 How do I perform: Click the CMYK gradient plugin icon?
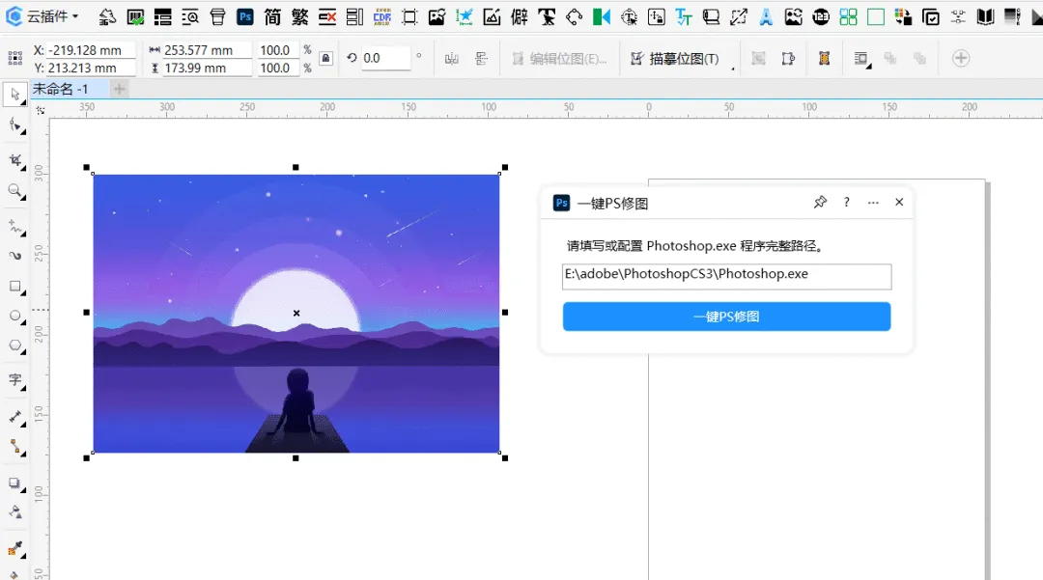click(x=1012, y=16)
